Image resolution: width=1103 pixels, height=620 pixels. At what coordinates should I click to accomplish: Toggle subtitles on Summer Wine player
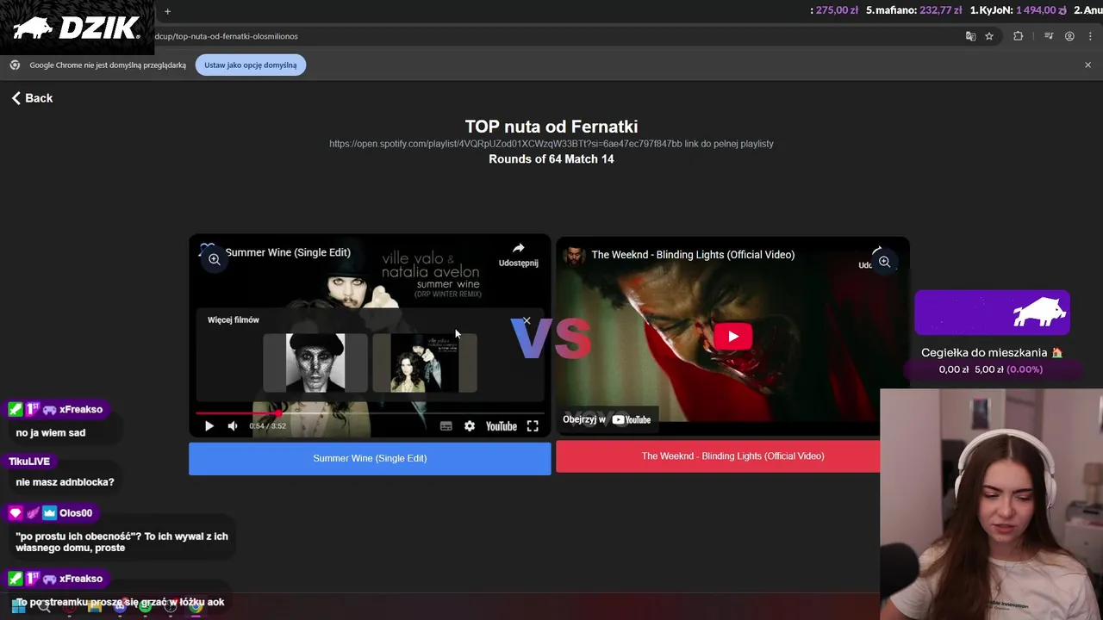pyautogui.click(x=446, y=426)
